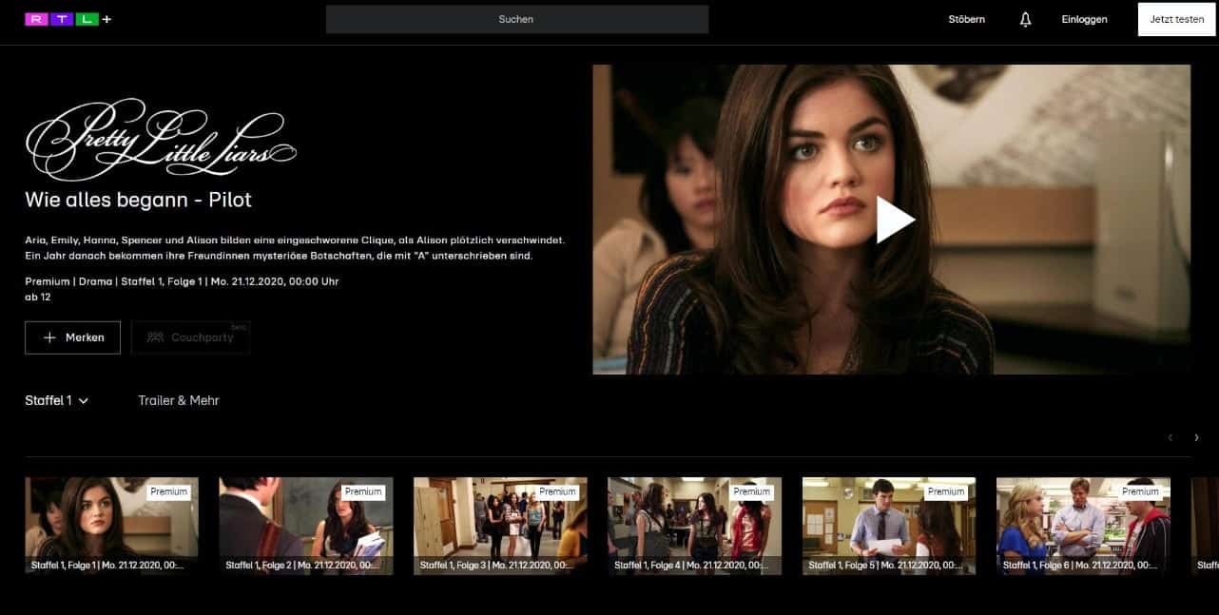Expand the Staffel 1 dropdown
Screen dimensions: 1219x615
pyautogui.click(x=56, y=400)
